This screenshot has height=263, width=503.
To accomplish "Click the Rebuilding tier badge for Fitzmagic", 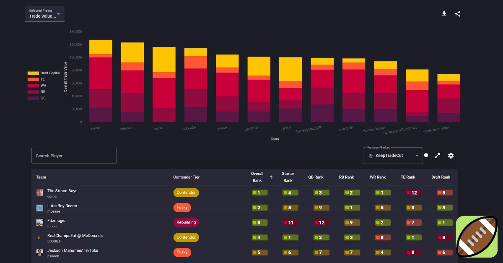I will click(186, 222).
